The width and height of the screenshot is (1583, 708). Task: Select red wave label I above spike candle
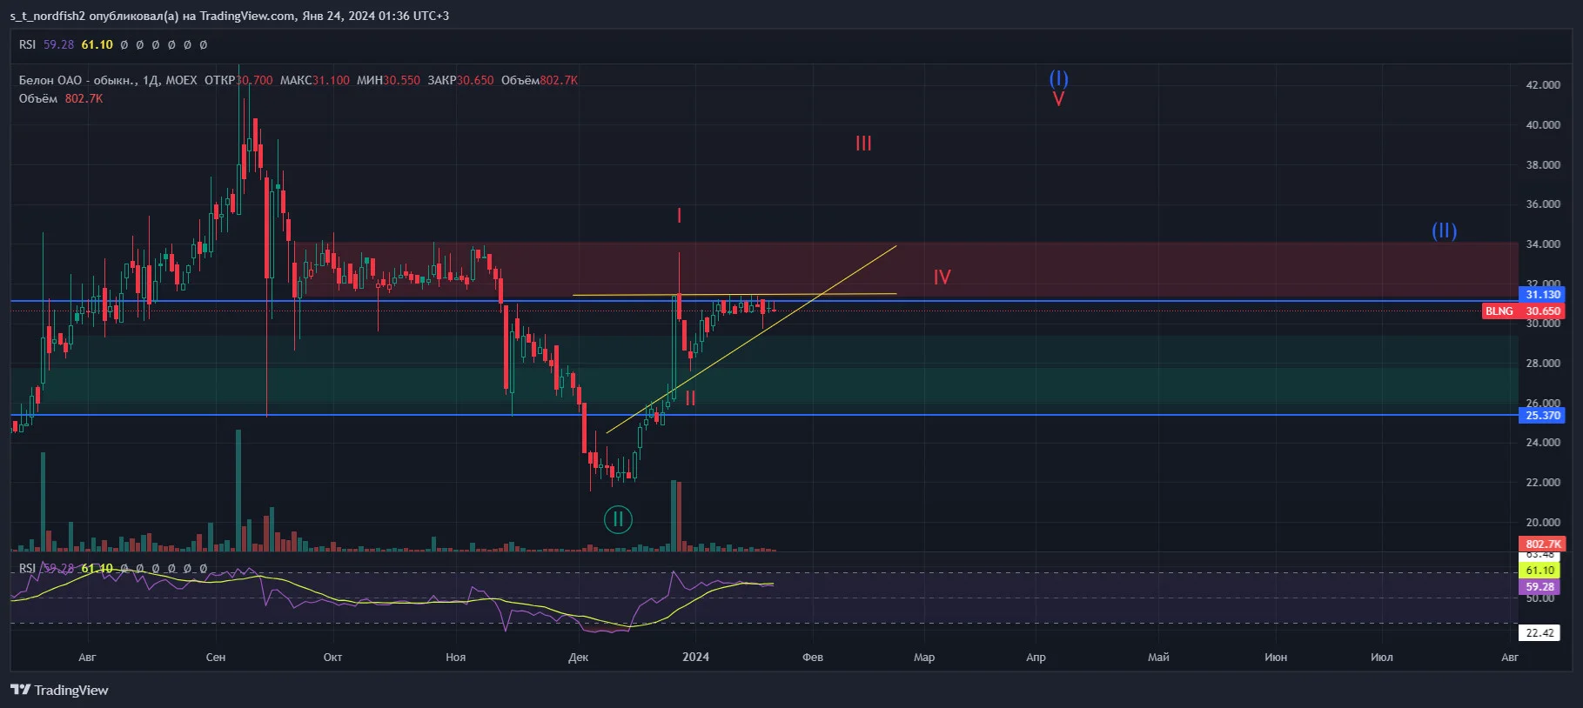pyautogui.click(x=679, y=216)
